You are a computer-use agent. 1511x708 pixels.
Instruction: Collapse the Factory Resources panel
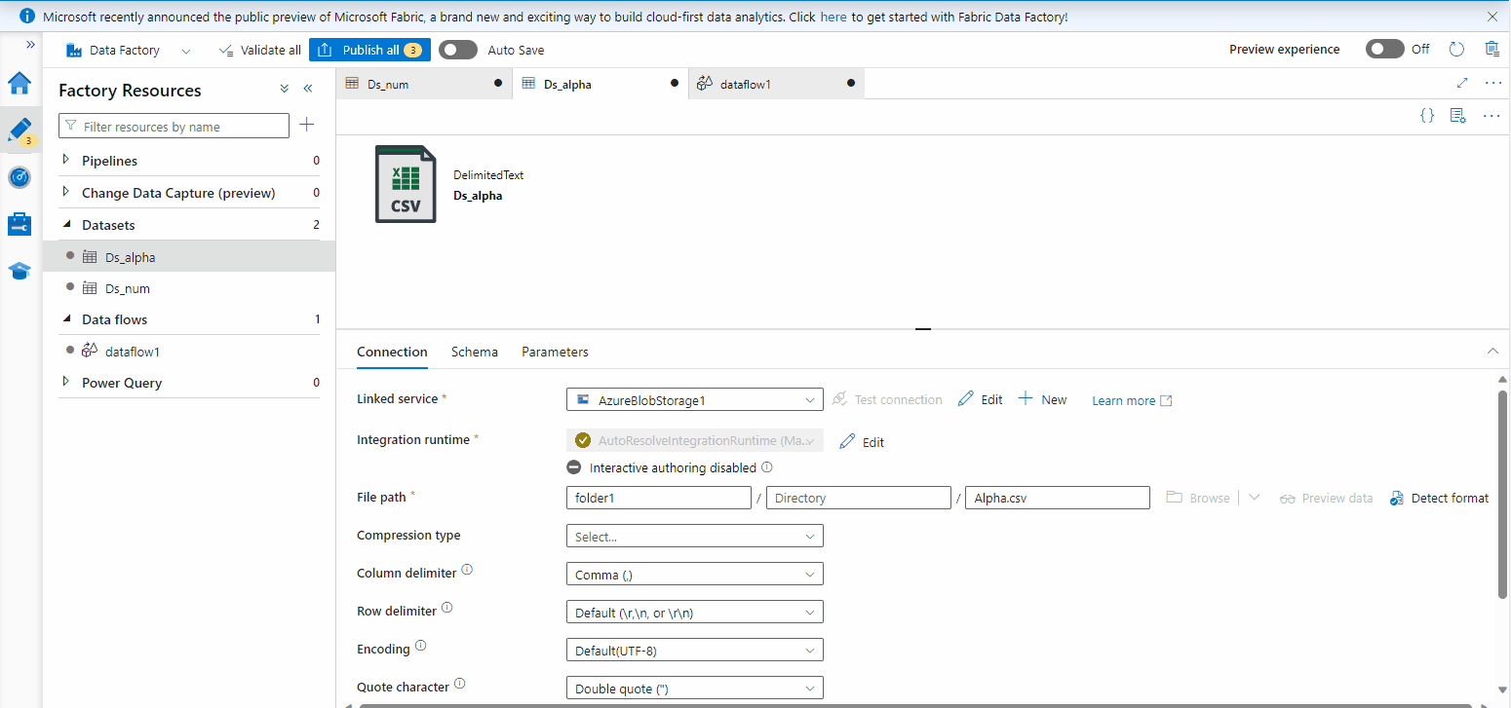[308, 89]
